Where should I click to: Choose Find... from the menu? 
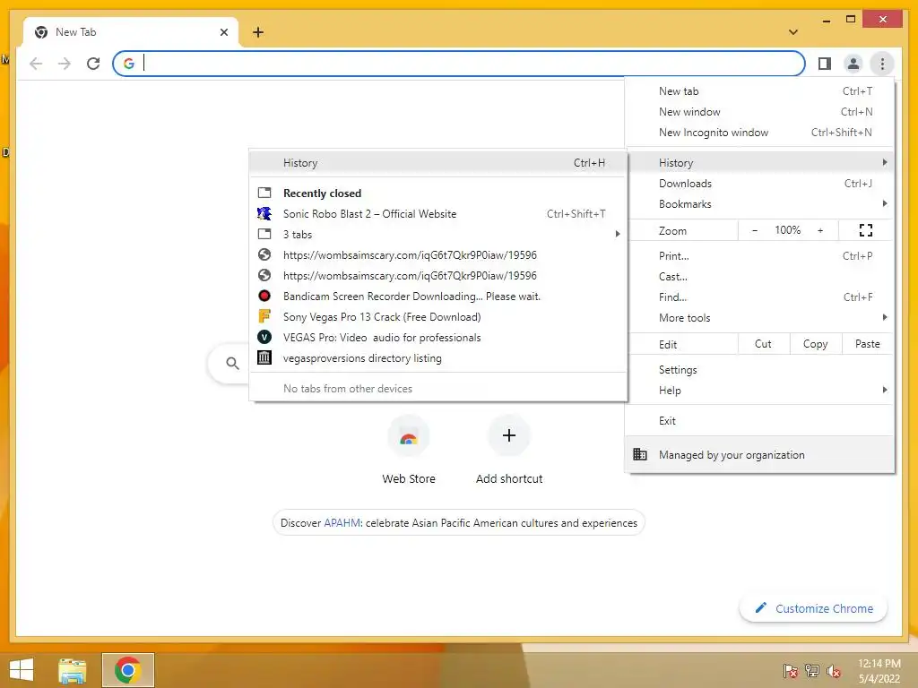(759, 297)
